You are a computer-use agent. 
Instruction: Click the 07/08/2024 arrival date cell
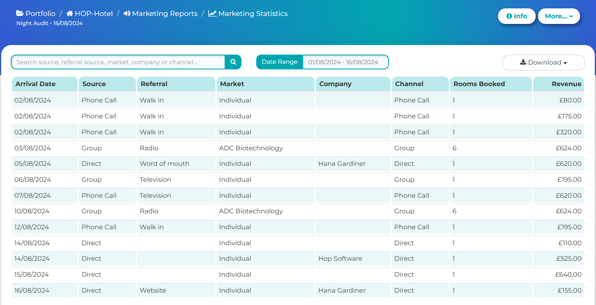pyautogui.click(x=44, y=195)
